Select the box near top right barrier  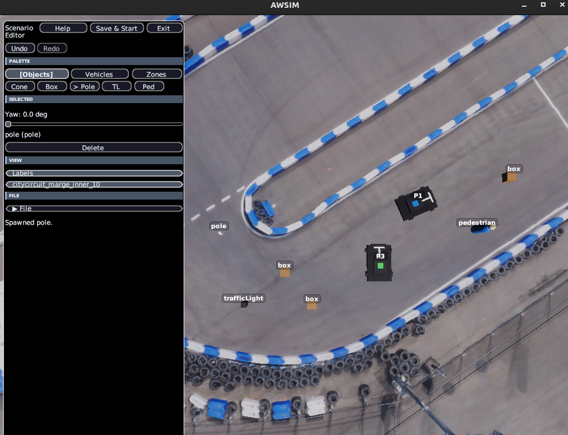(x=509, y=178)
